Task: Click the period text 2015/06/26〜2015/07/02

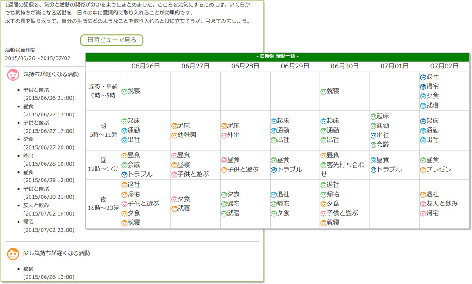Action: 38,58
